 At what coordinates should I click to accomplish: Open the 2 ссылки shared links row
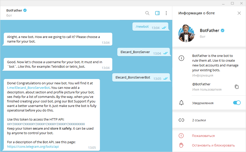tap(199, 120)
